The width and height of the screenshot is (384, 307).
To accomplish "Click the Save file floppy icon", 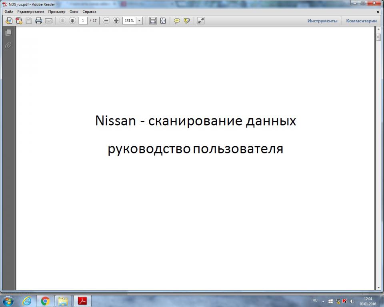I will 29,21.
